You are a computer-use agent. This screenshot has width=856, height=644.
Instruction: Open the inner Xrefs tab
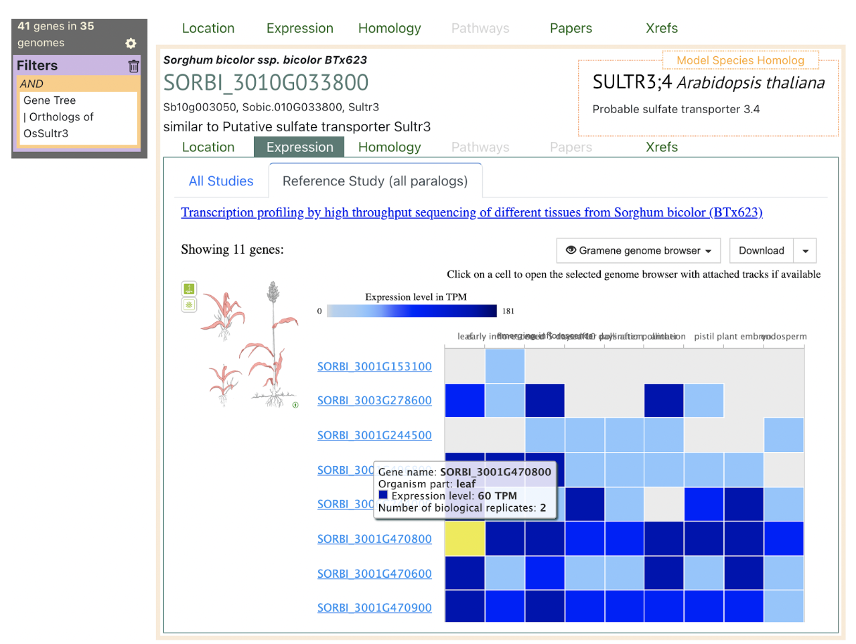click(x=661, y=147)
